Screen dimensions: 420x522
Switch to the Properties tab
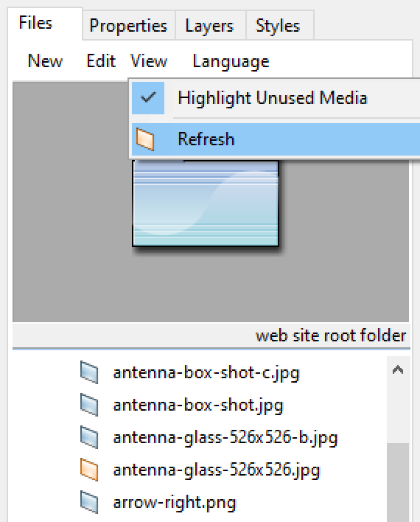[128, 26]
